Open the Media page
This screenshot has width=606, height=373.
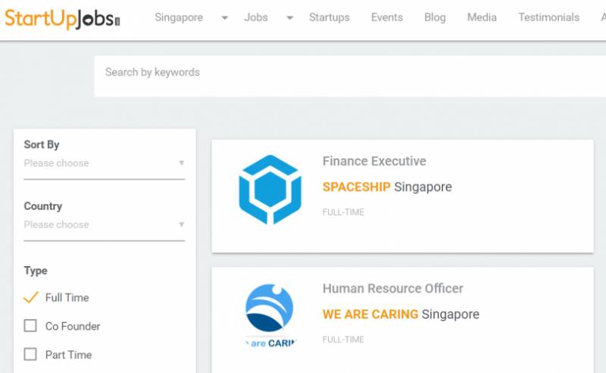point(482,17)
